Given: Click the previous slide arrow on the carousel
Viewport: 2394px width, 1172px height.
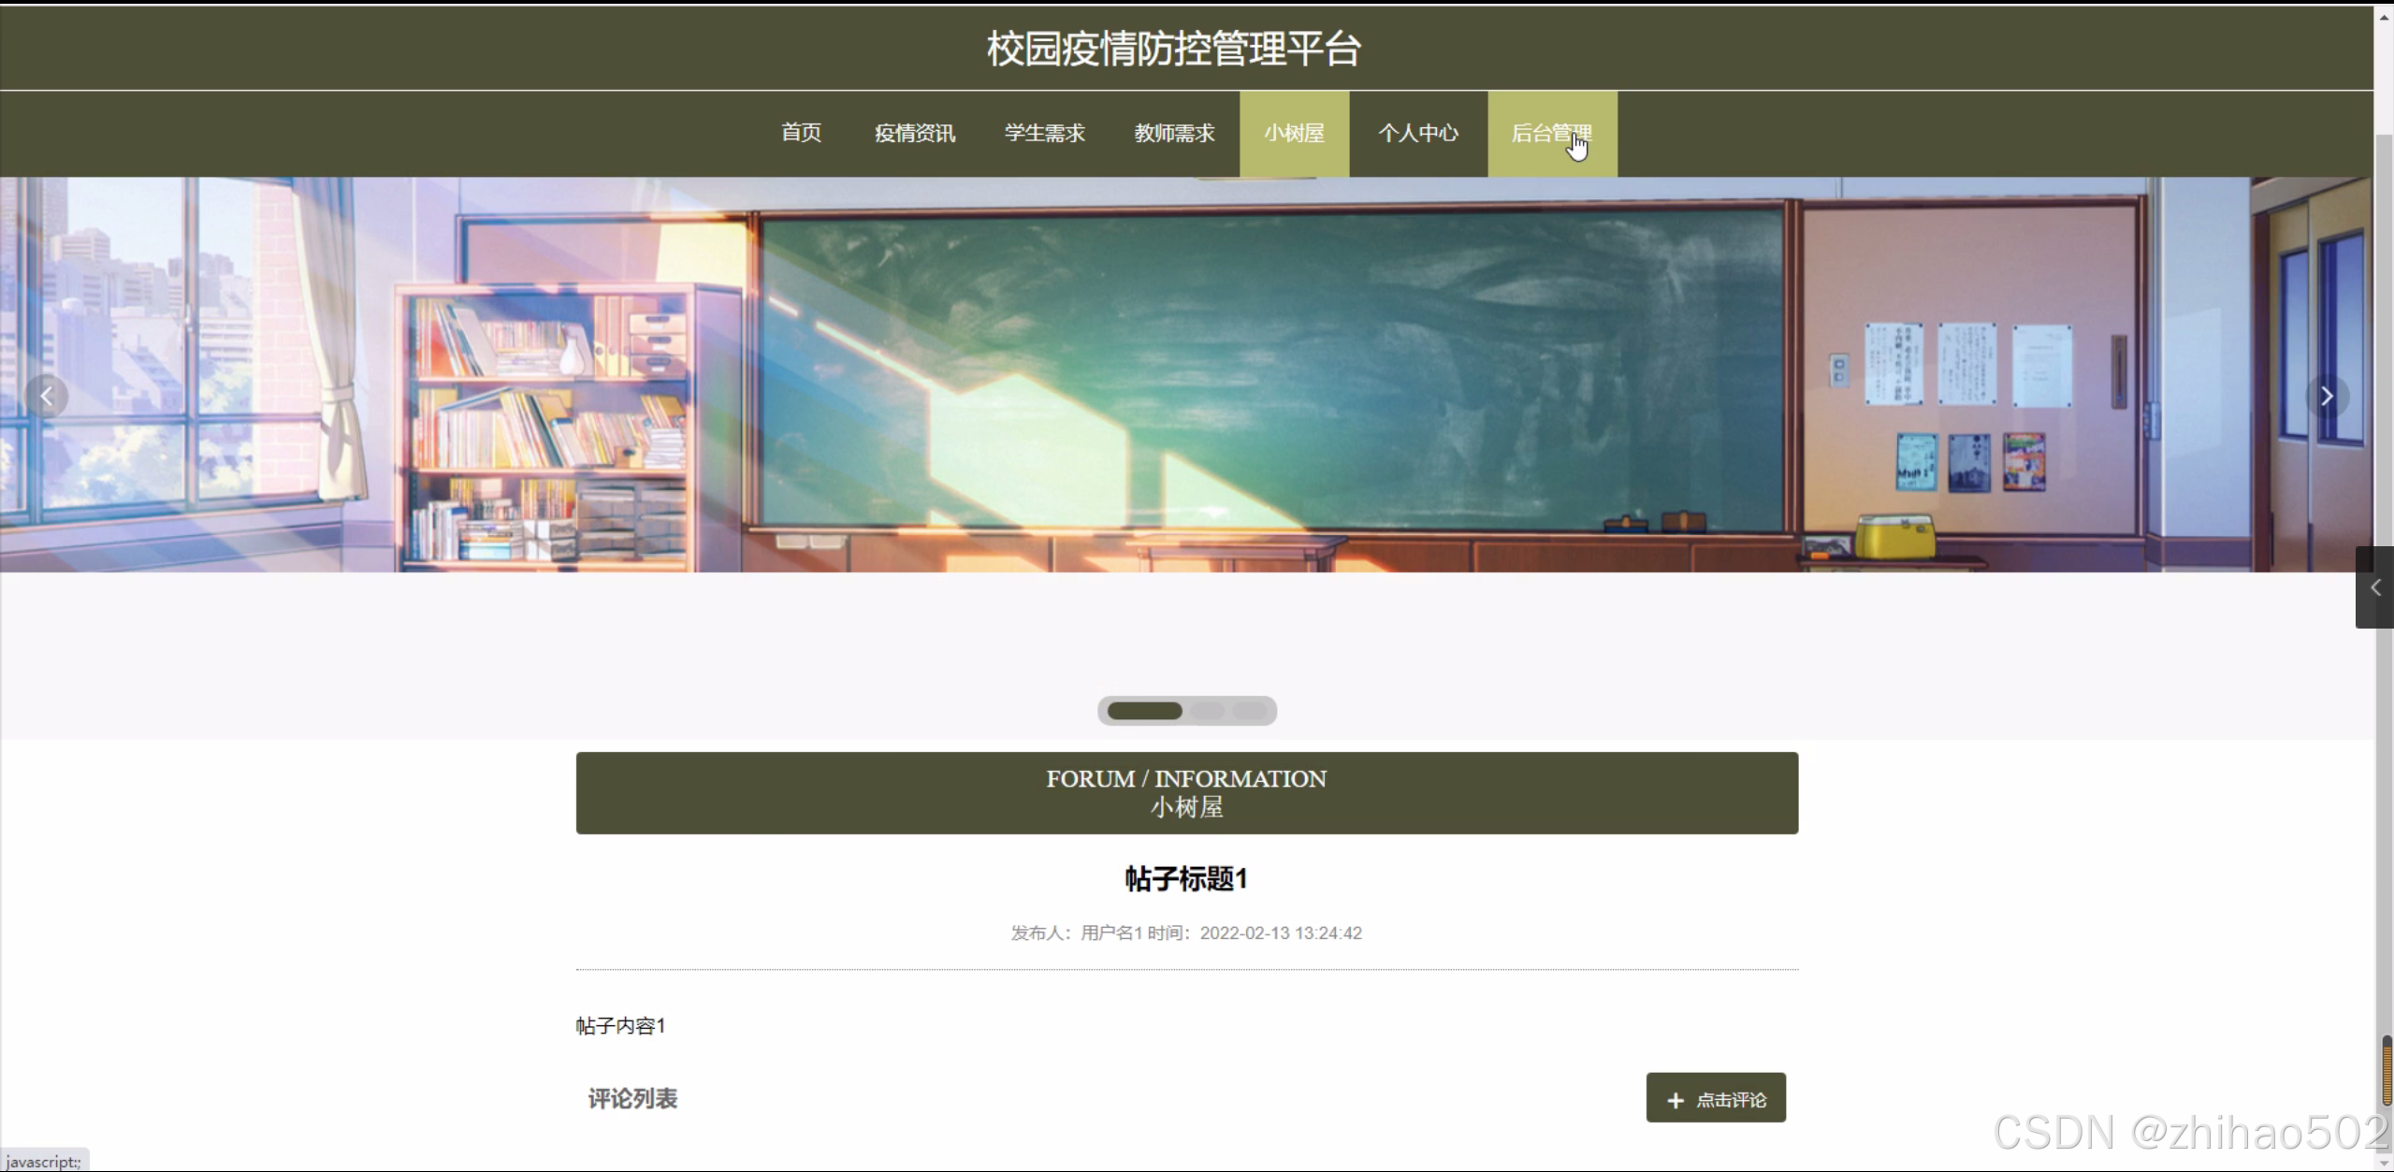Looking at the screenshot, I should click(46, 397).
